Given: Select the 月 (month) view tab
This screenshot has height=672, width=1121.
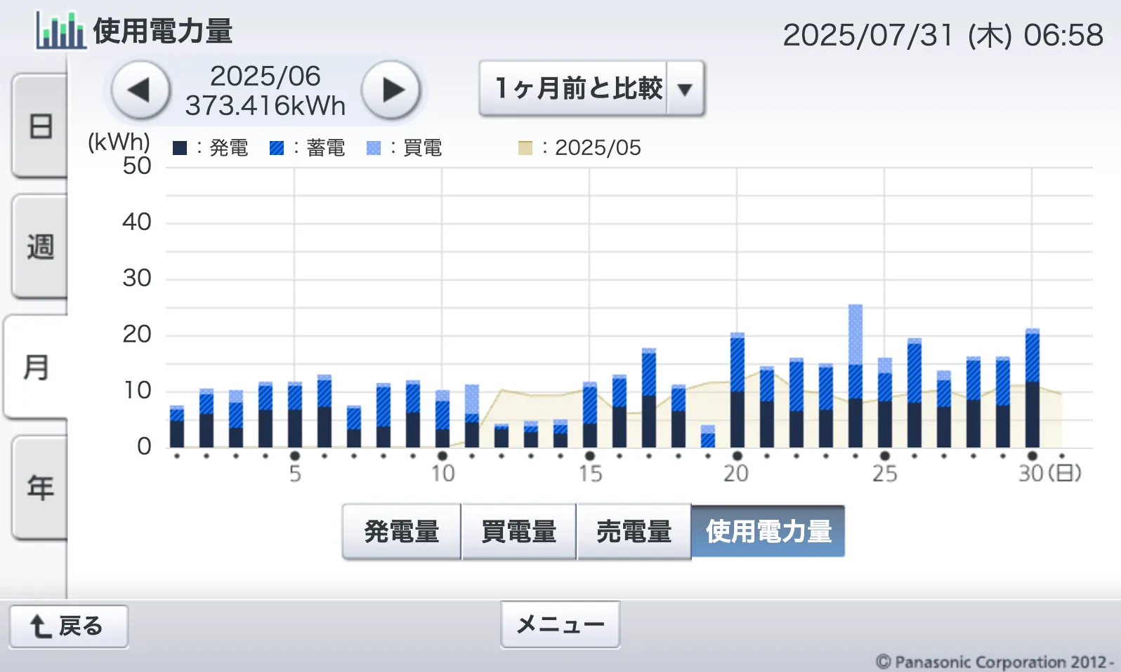Looking at the screenshot, I should (x=37, y=367).
